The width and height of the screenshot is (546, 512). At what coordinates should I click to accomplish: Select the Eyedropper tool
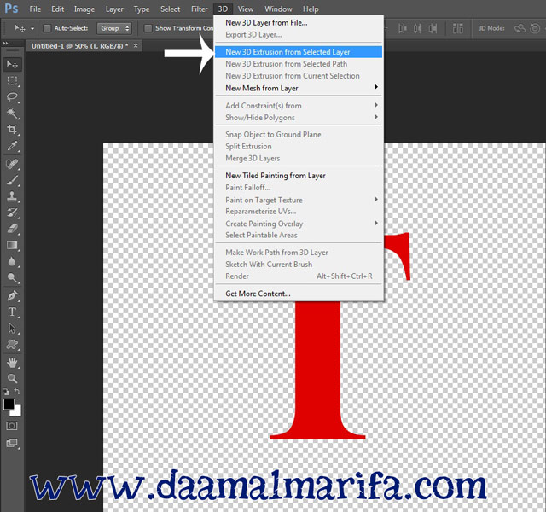point(12,146)
